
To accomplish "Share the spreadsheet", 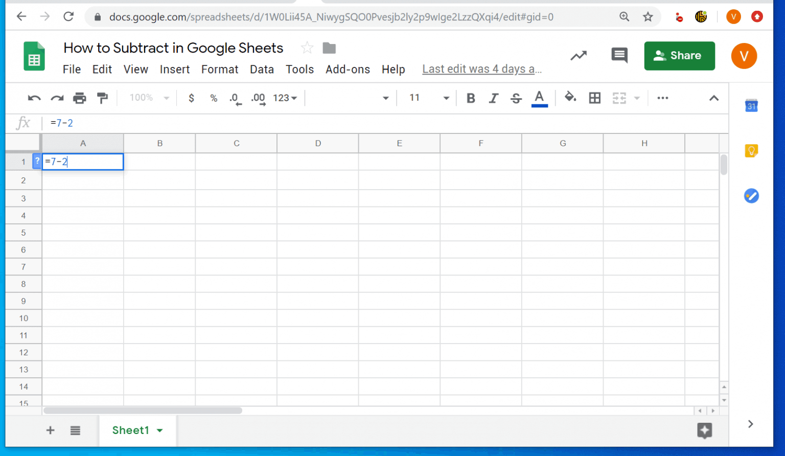I will pos(679,56).
